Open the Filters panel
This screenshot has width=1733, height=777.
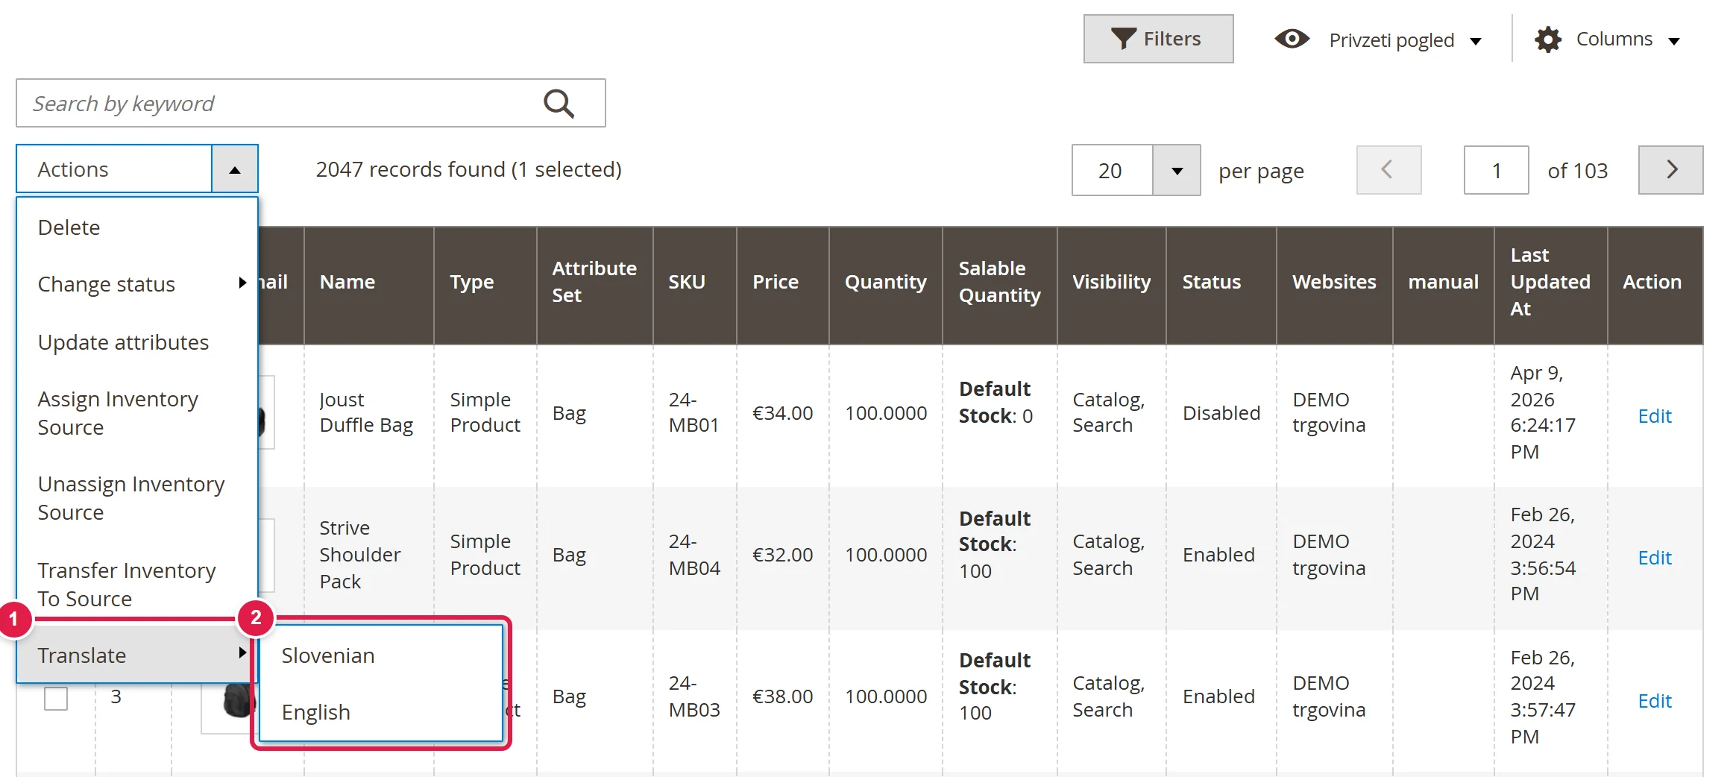point(1158,39)
